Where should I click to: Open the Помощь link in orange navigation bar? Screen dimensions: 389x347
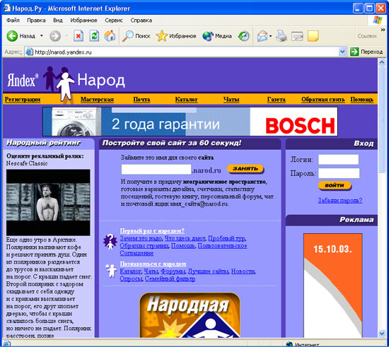pyautogui.click(x=361, y=100)
